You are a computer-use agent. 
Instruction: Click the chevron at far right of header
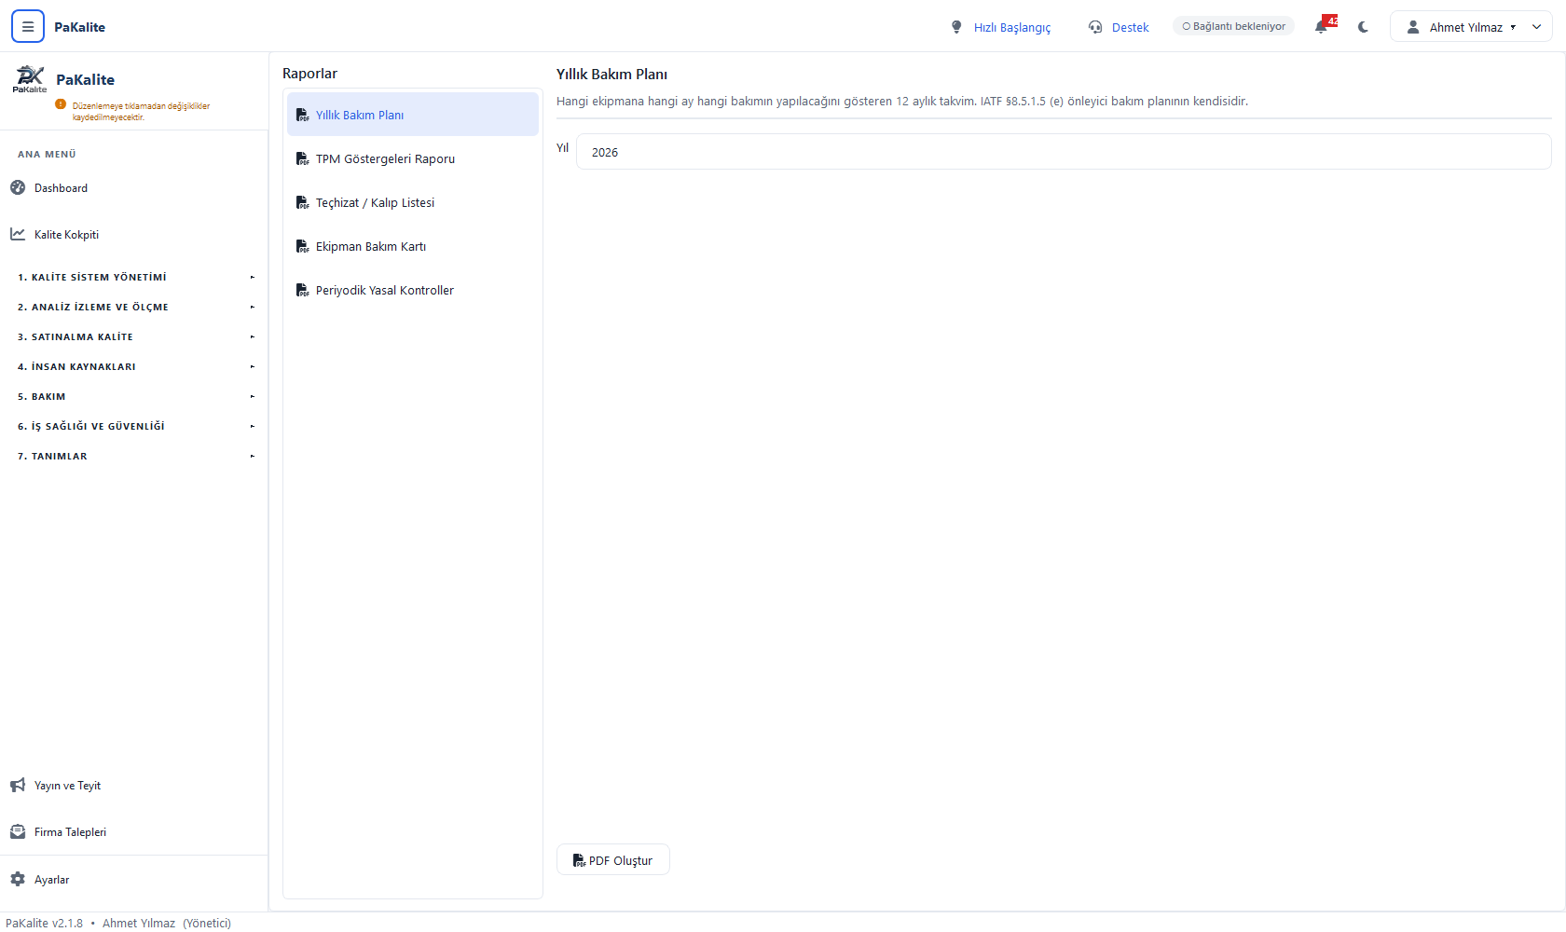point(1537,27)
